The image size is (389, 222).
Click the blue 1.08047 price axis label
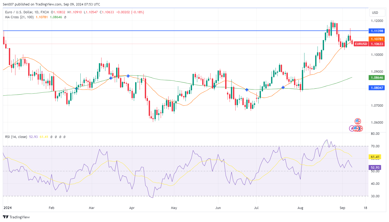pos(377,88)
